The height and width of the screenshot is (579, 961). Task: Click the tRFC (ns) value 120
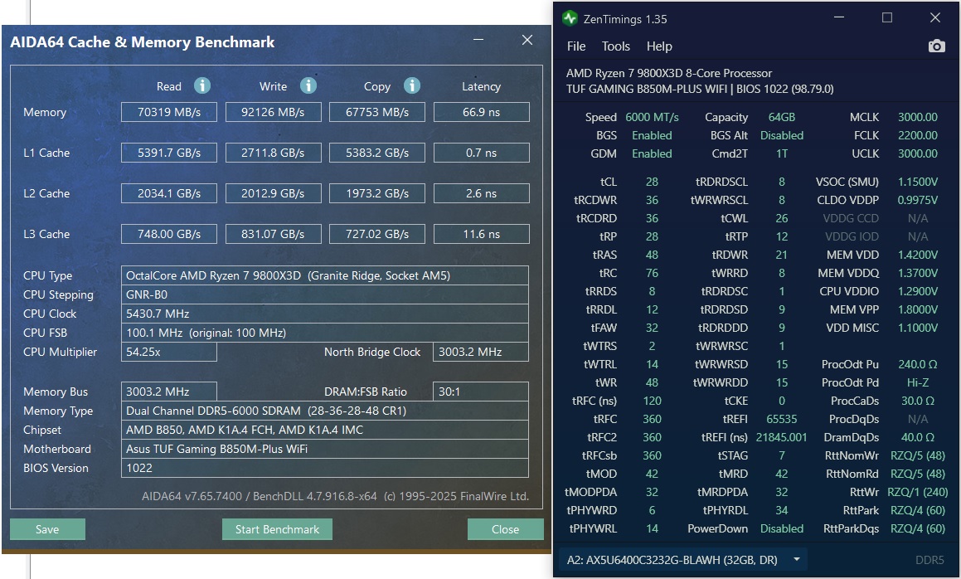652,401
